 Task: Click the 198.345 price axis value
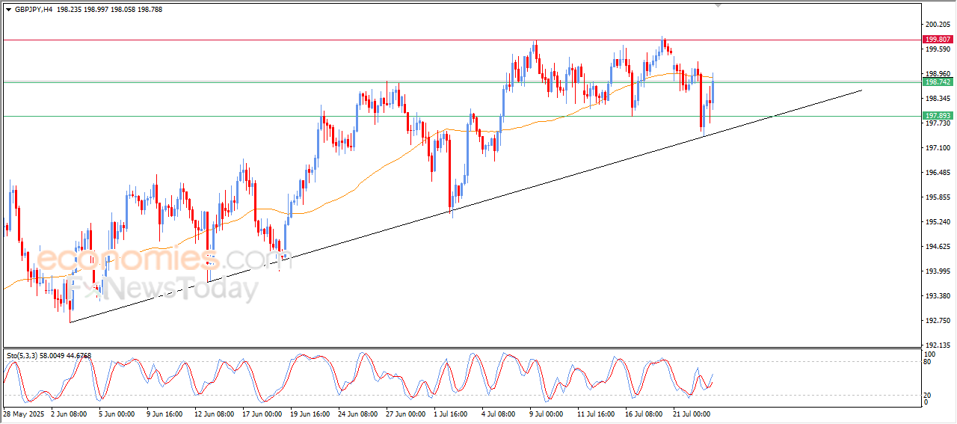[x=938, y=99]
